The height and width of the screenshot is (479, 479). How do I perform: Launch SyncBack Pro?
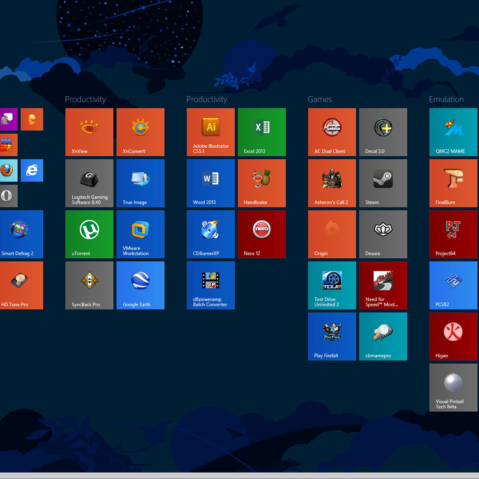[89, 285]
